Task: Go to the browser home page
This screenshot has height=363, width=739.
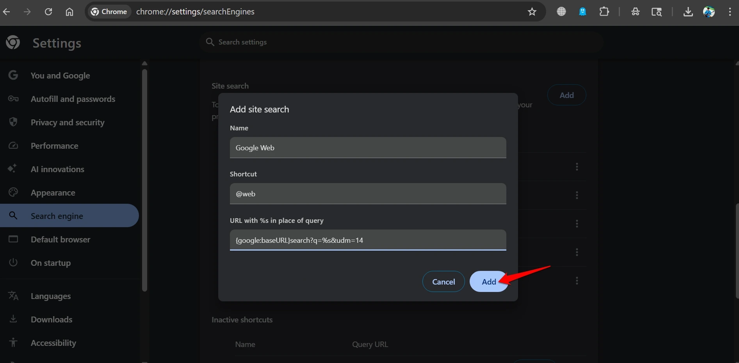Action: click(69, 12)
